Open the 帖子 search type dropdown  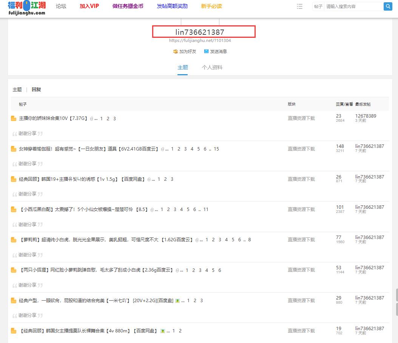318,6
